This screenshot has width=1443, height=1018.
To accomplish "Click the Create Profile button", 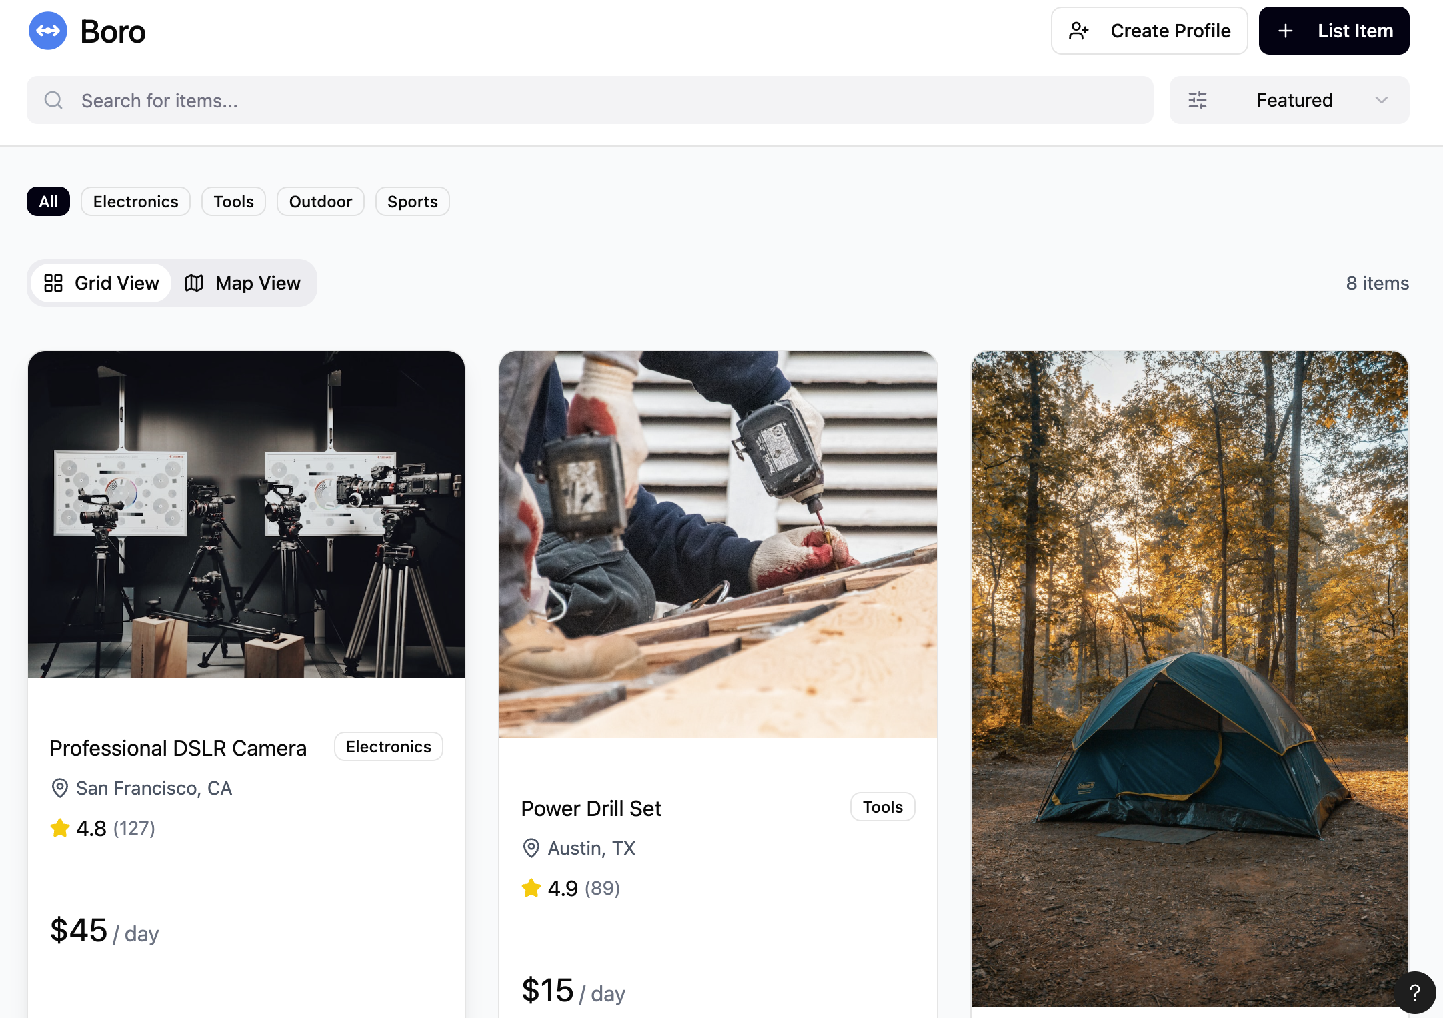I will click(x=1149, y=31).
